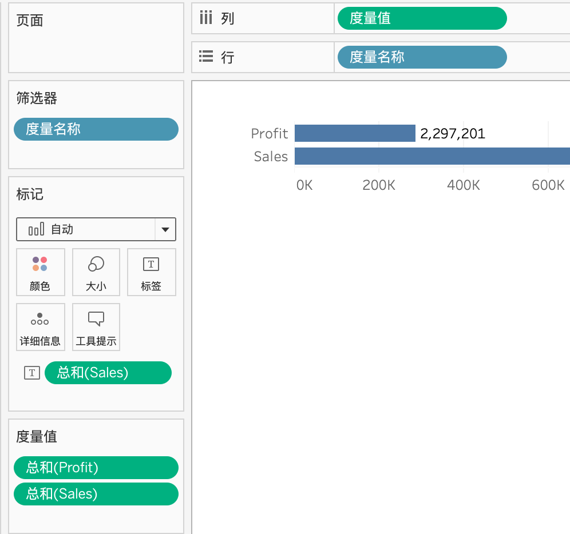Select 总和(Profit) pill in 度量值 shelf
570x534 pixels.
click(x=96, y=468)
